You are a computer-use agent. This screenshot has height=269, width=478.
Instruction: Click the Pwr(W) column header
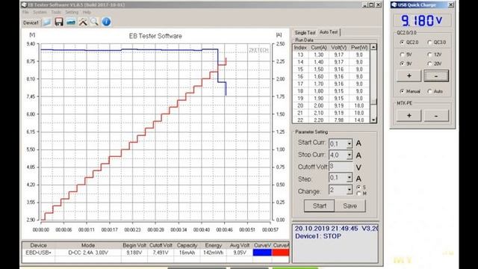359,48
